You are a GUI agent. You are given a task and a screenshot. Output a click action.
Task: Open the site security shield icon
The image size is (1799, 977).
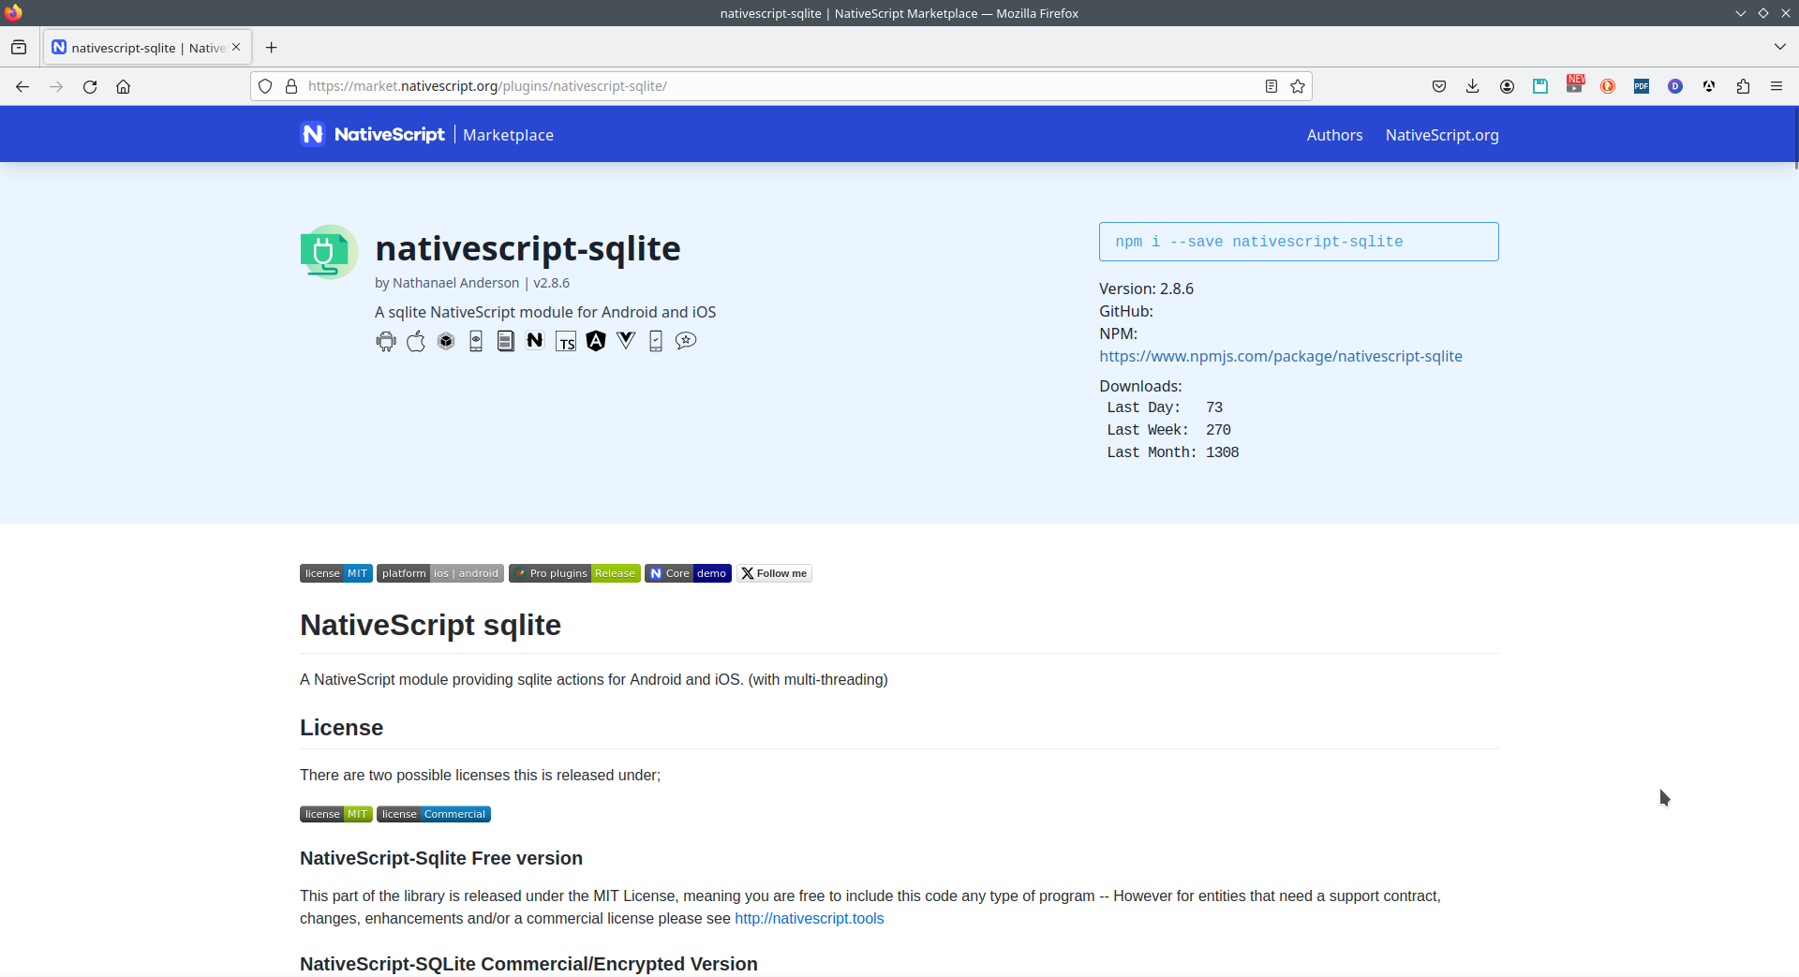[265, 86]
